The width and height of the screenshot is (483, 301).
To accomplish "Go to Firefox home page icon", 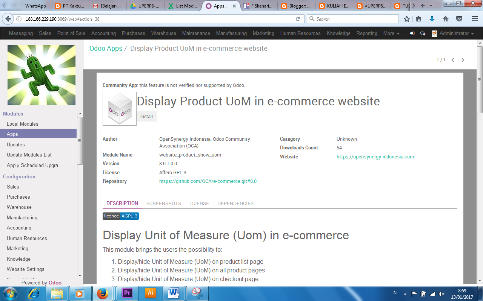I will [446, 19].
